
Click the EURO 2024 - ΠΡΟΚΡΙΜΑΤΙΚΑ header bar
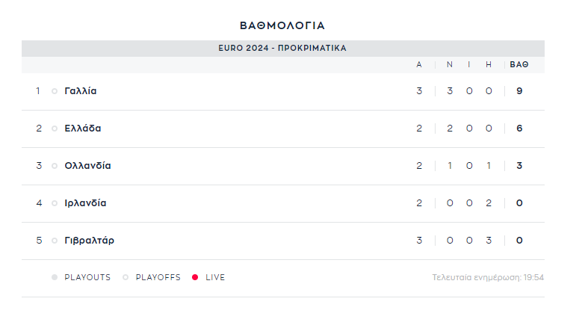click(282, 48)
